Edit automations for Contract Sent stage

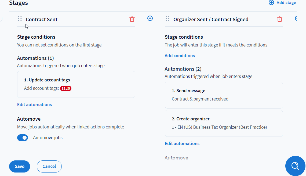point(34,105)
